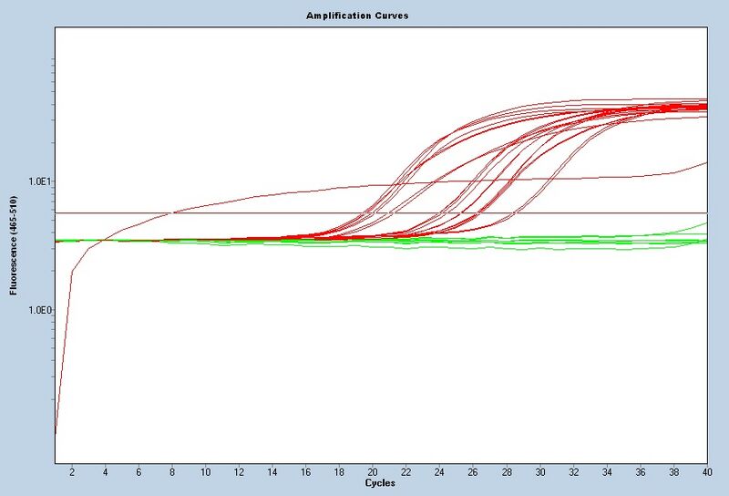
Task: Click the cycle 40 x-axis tick label
Action: (x=707, y=472)
